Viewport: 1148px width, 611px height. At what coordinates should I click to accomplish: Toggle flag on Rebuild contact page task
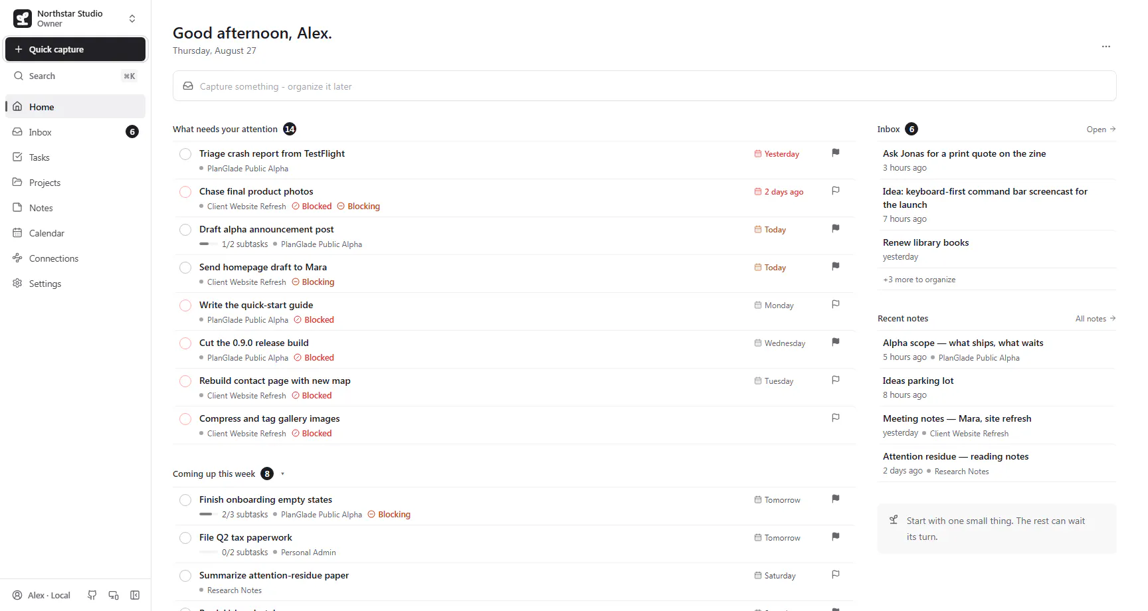pos(836,380)
